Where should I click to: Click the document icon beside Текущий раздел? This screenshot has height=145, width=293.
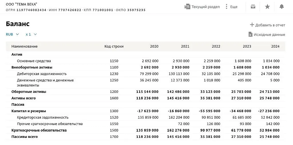(187, 7)
